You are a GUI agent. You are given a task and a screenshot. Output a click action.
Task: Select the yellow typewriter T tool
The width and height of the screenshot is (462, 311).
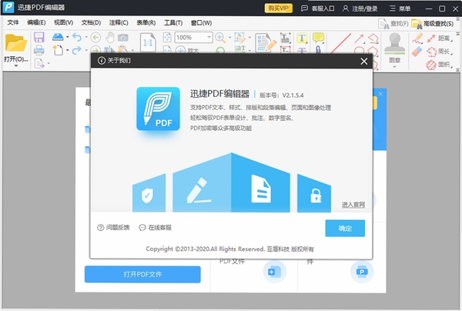coord(302,38)
